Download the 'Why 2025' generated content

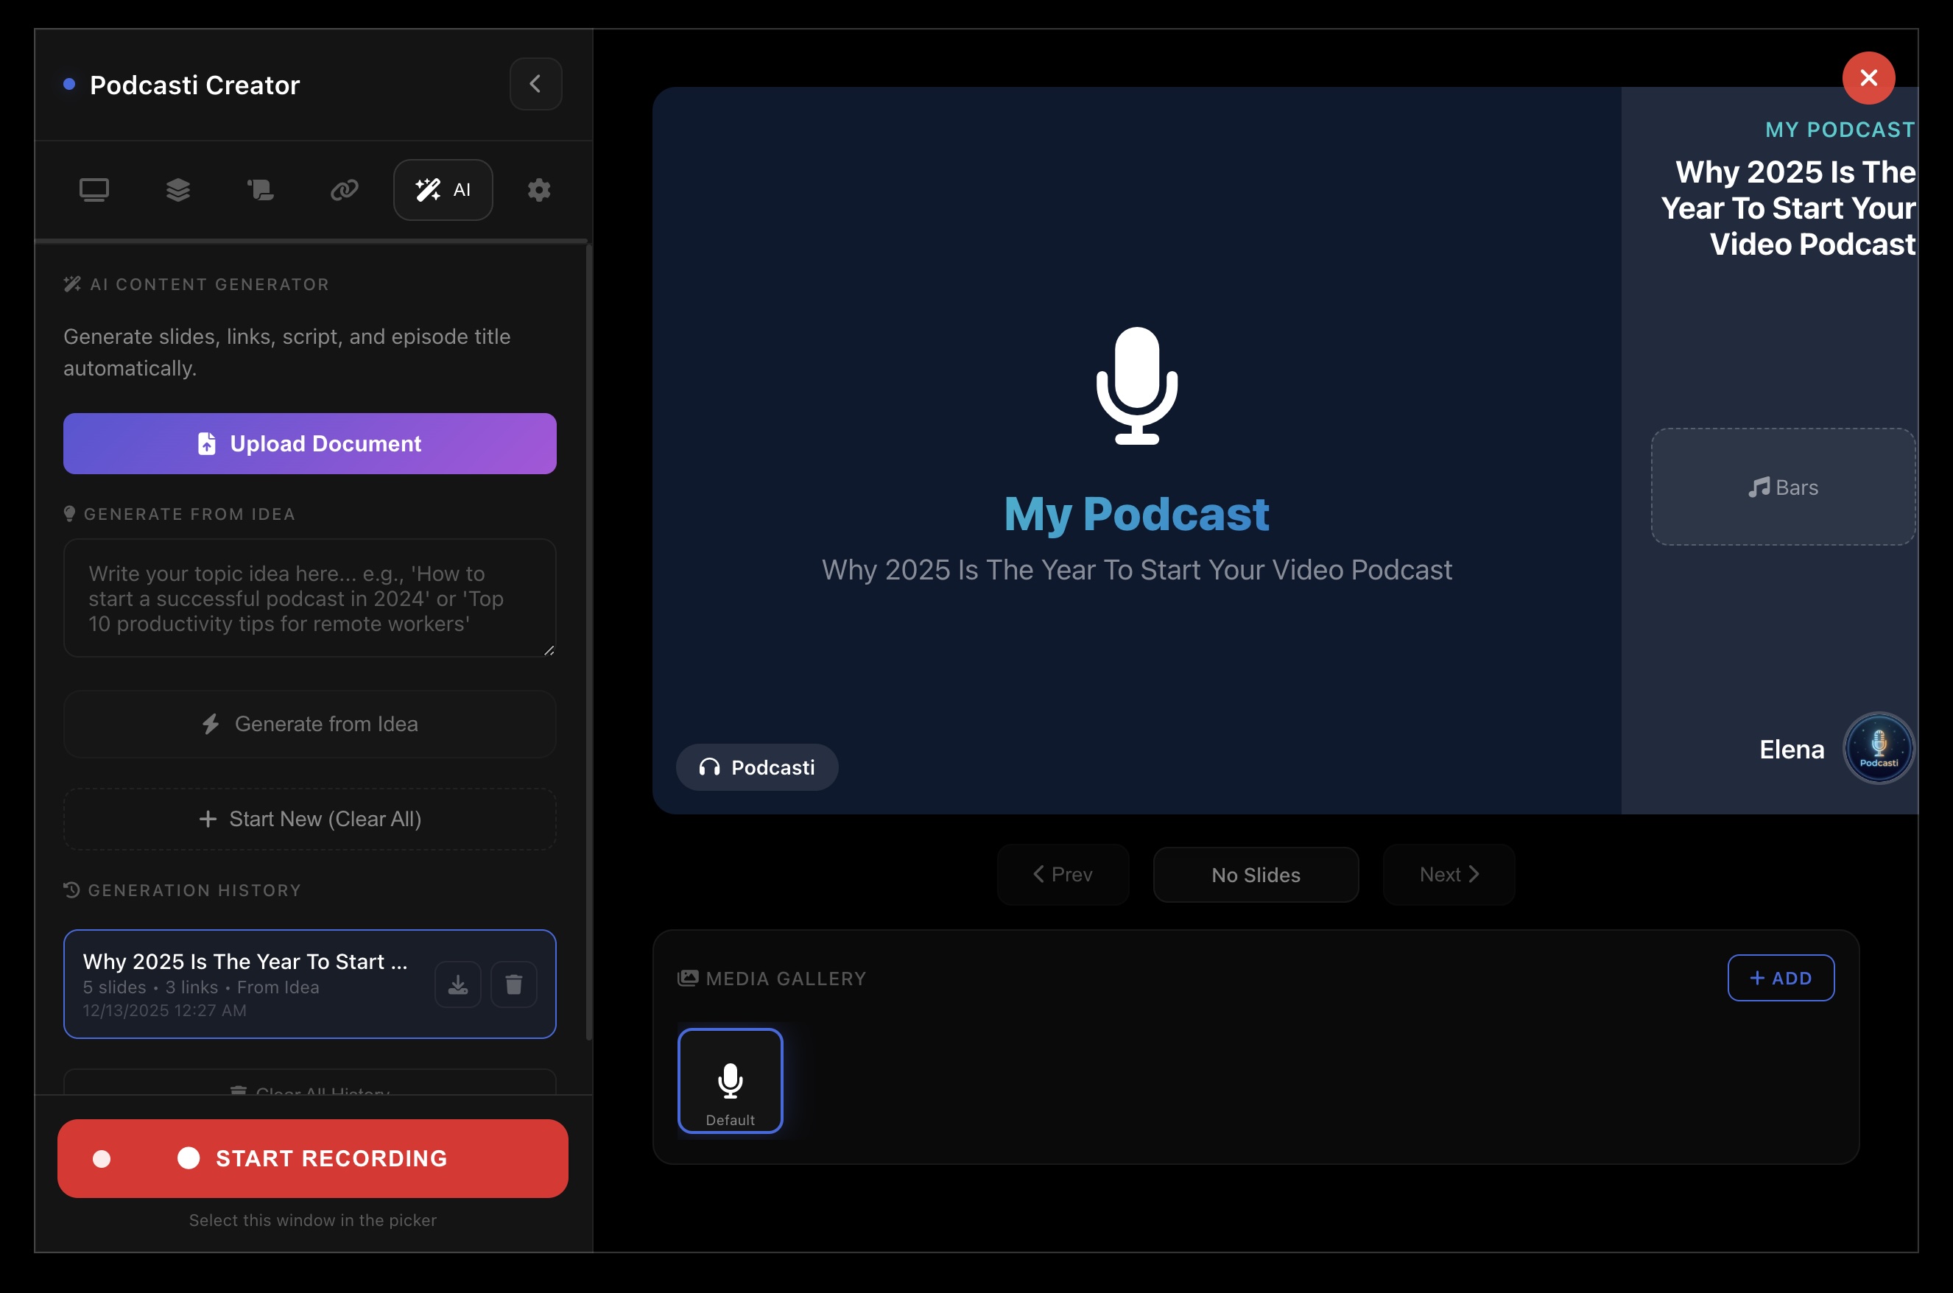458,984
